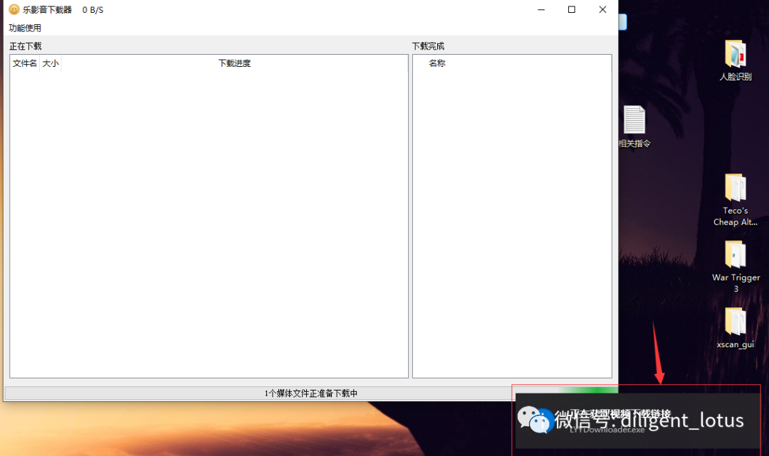Click the 下載完成 panel label
The image size is (769, 456).
pyautogui.click(x=428, y=46)
